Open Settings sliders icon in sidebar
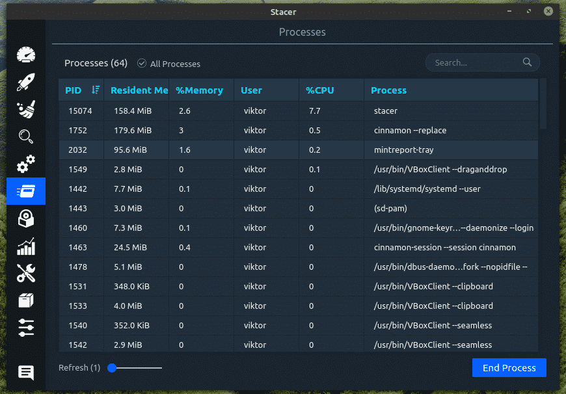The image size is (566, 394). click(26, 328)
